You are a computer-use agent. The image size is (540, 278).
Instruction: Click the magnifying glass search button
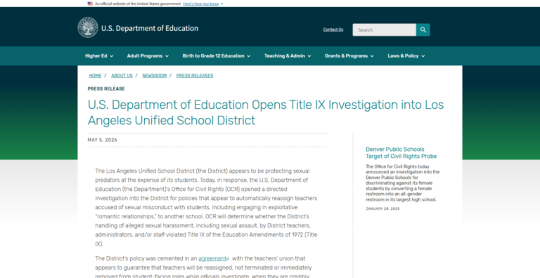point(423,30)
